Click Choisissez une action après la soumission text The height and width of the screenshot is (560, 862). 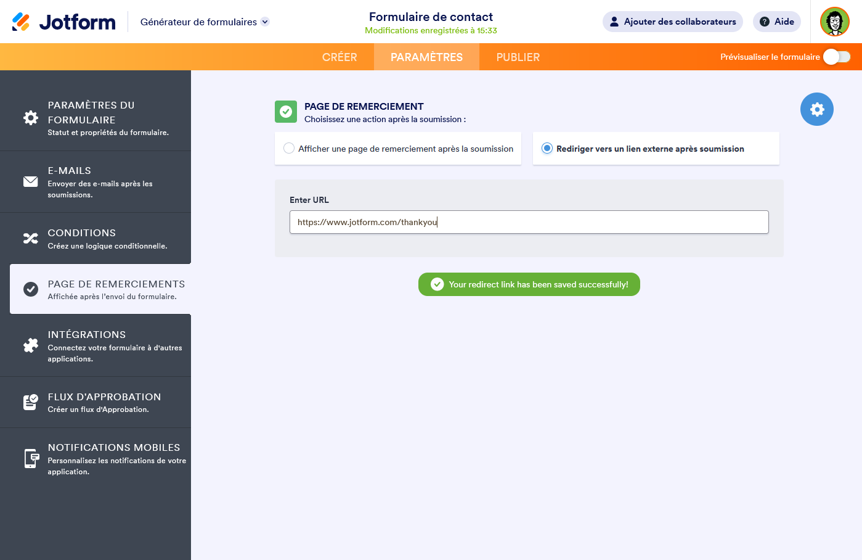385,119
